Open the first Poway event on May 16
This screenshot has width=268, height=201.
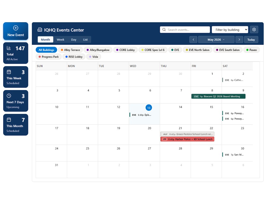coord(237,113)
